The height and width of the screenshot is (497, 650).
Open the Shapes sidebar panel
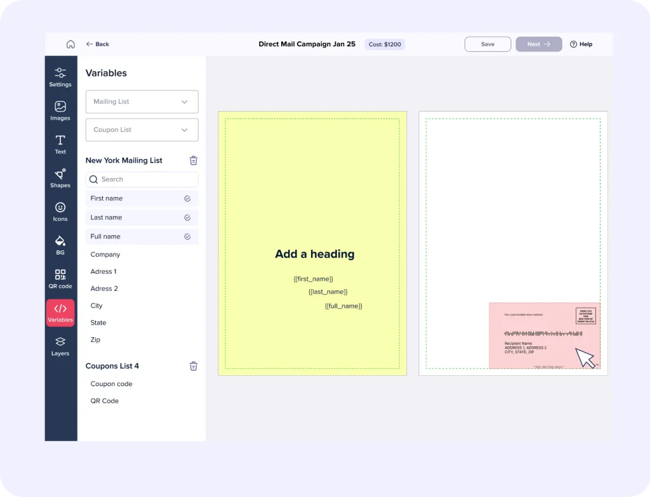[x=60, y=178]
